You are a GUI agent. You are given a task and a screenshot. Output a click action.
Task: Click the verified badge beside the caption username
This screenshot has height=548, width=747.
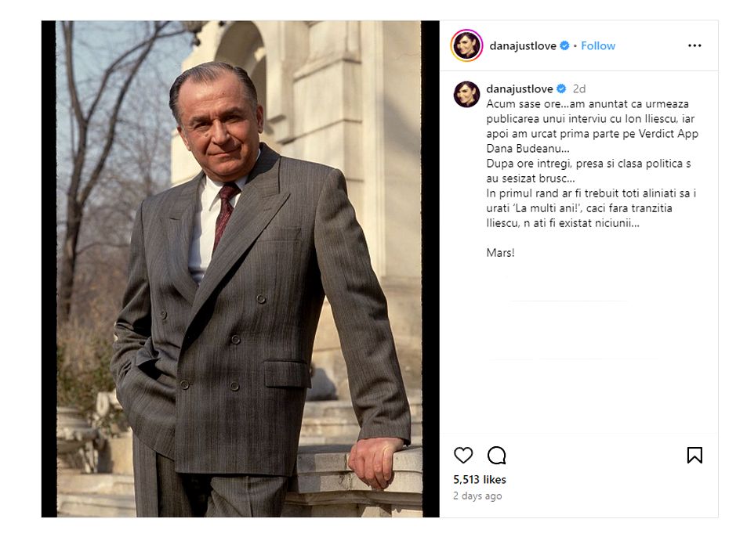(561, 89)
